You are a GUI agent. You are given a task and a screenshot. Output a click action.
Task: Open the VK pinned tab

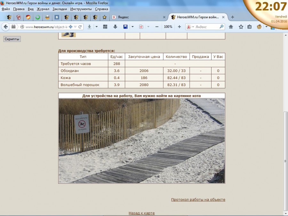57,17
